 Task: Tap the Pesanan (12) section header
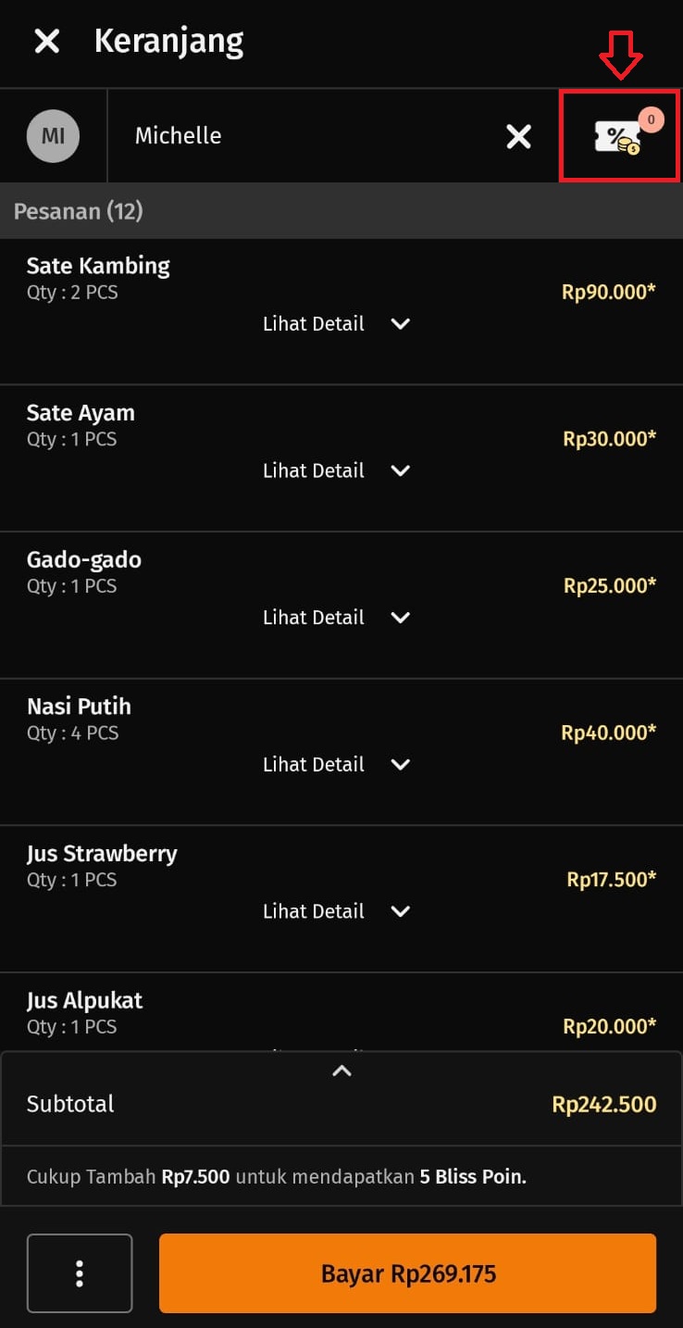(x=78, y=211)
